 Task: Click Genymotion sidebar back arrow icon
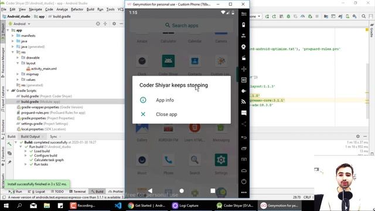pyautogui.click(x=244, y=138)
